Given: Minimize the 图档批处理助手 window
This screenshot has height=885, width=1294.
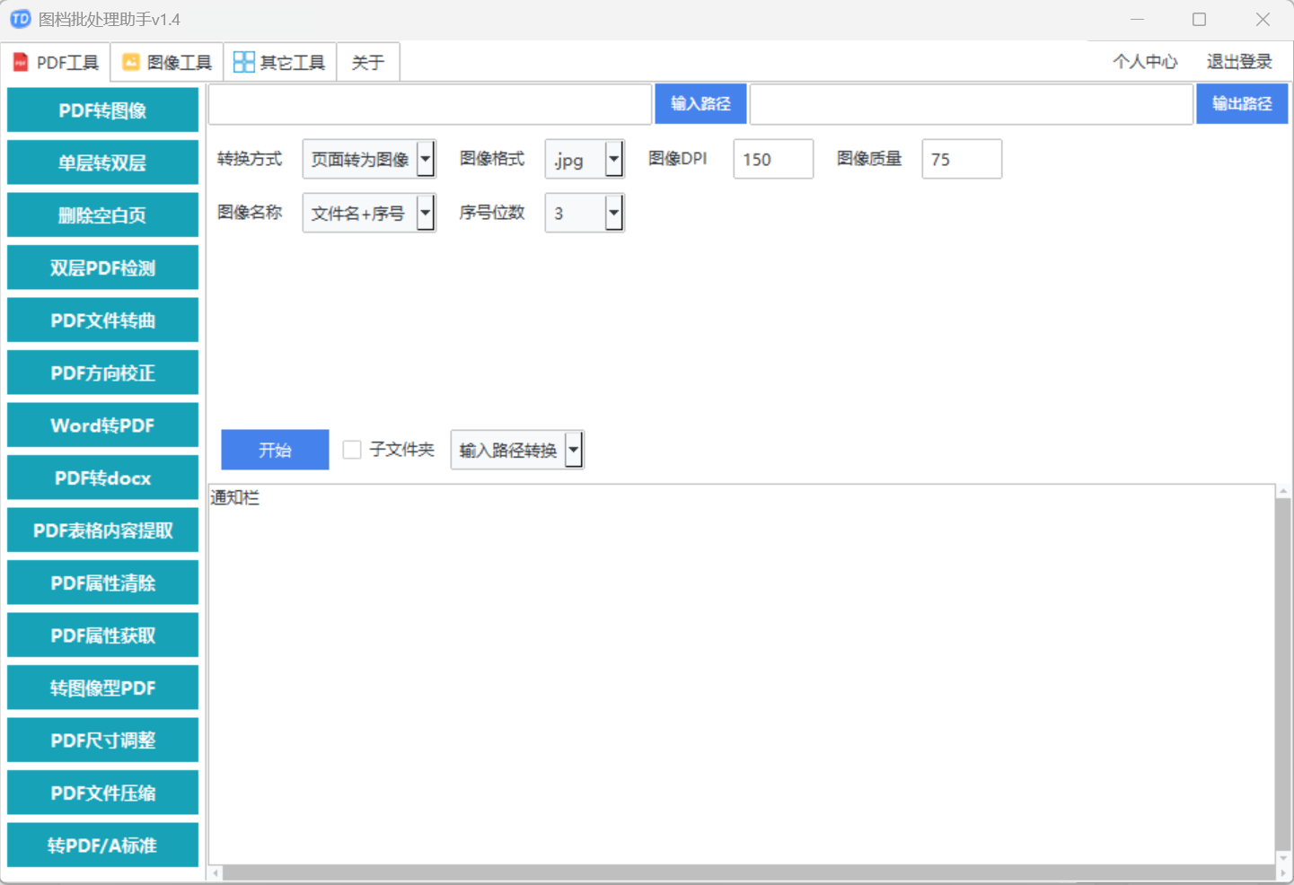Looking at the screenshot, I should pos(1137,19).
